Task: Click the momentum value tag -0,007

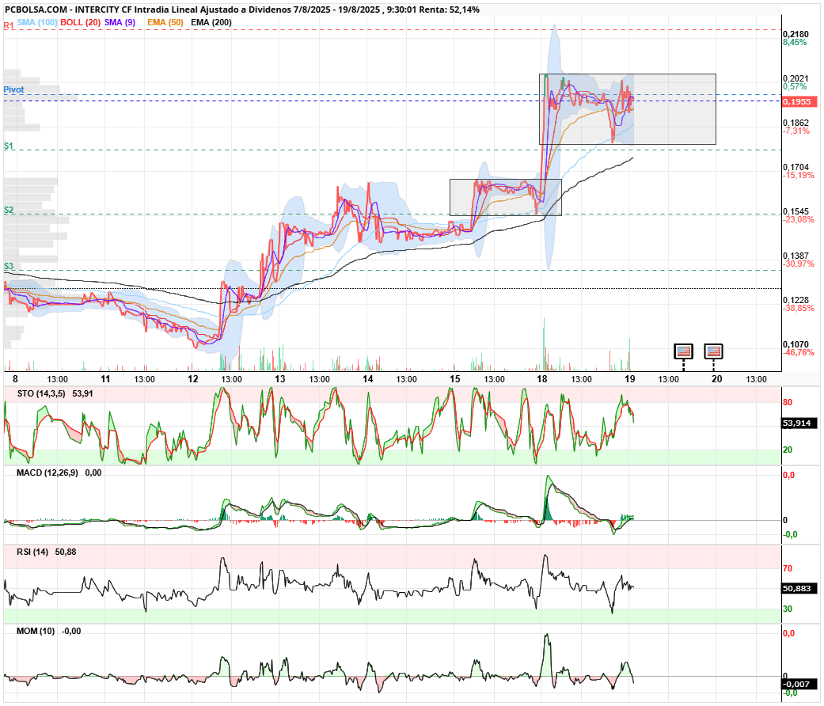Action: click(x=799, y=684)
